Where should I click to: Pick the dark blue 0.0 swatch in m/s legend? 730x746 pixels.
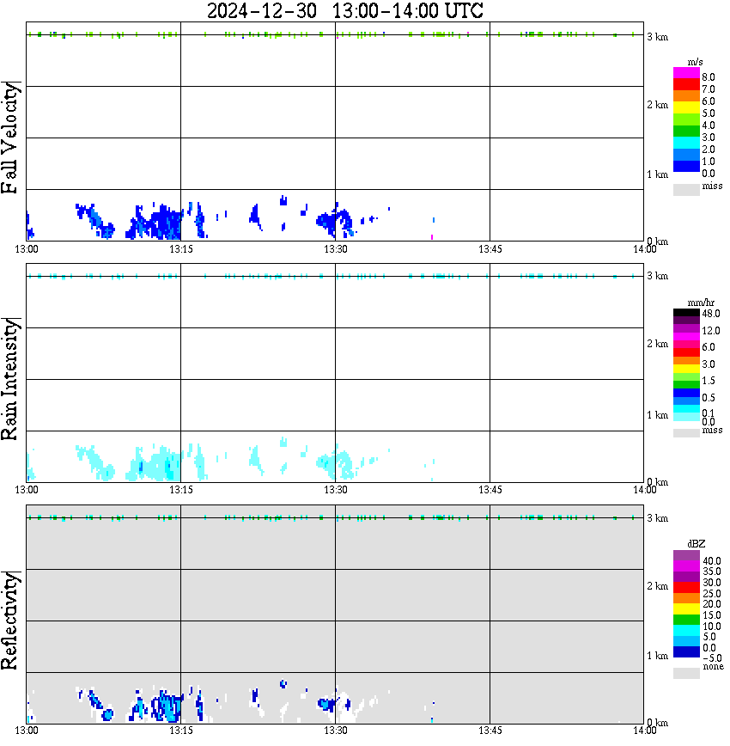(687, 166)
